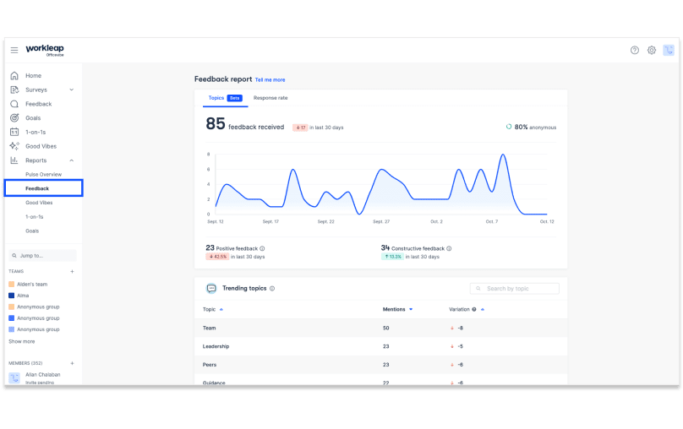Open settings via the gear icon

(652, 50)
